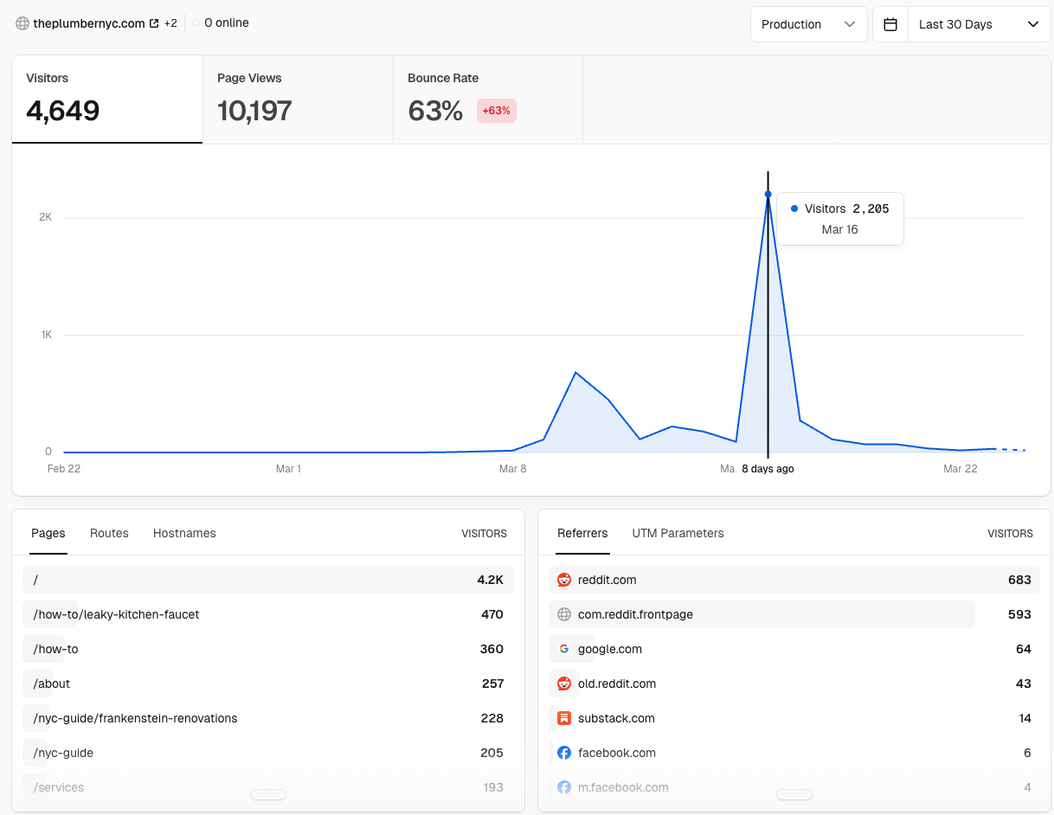The height and width of the screenshot is (815, 1054).
Task: Select the m.facebook.com referrer row
Action: click(794, 787)
